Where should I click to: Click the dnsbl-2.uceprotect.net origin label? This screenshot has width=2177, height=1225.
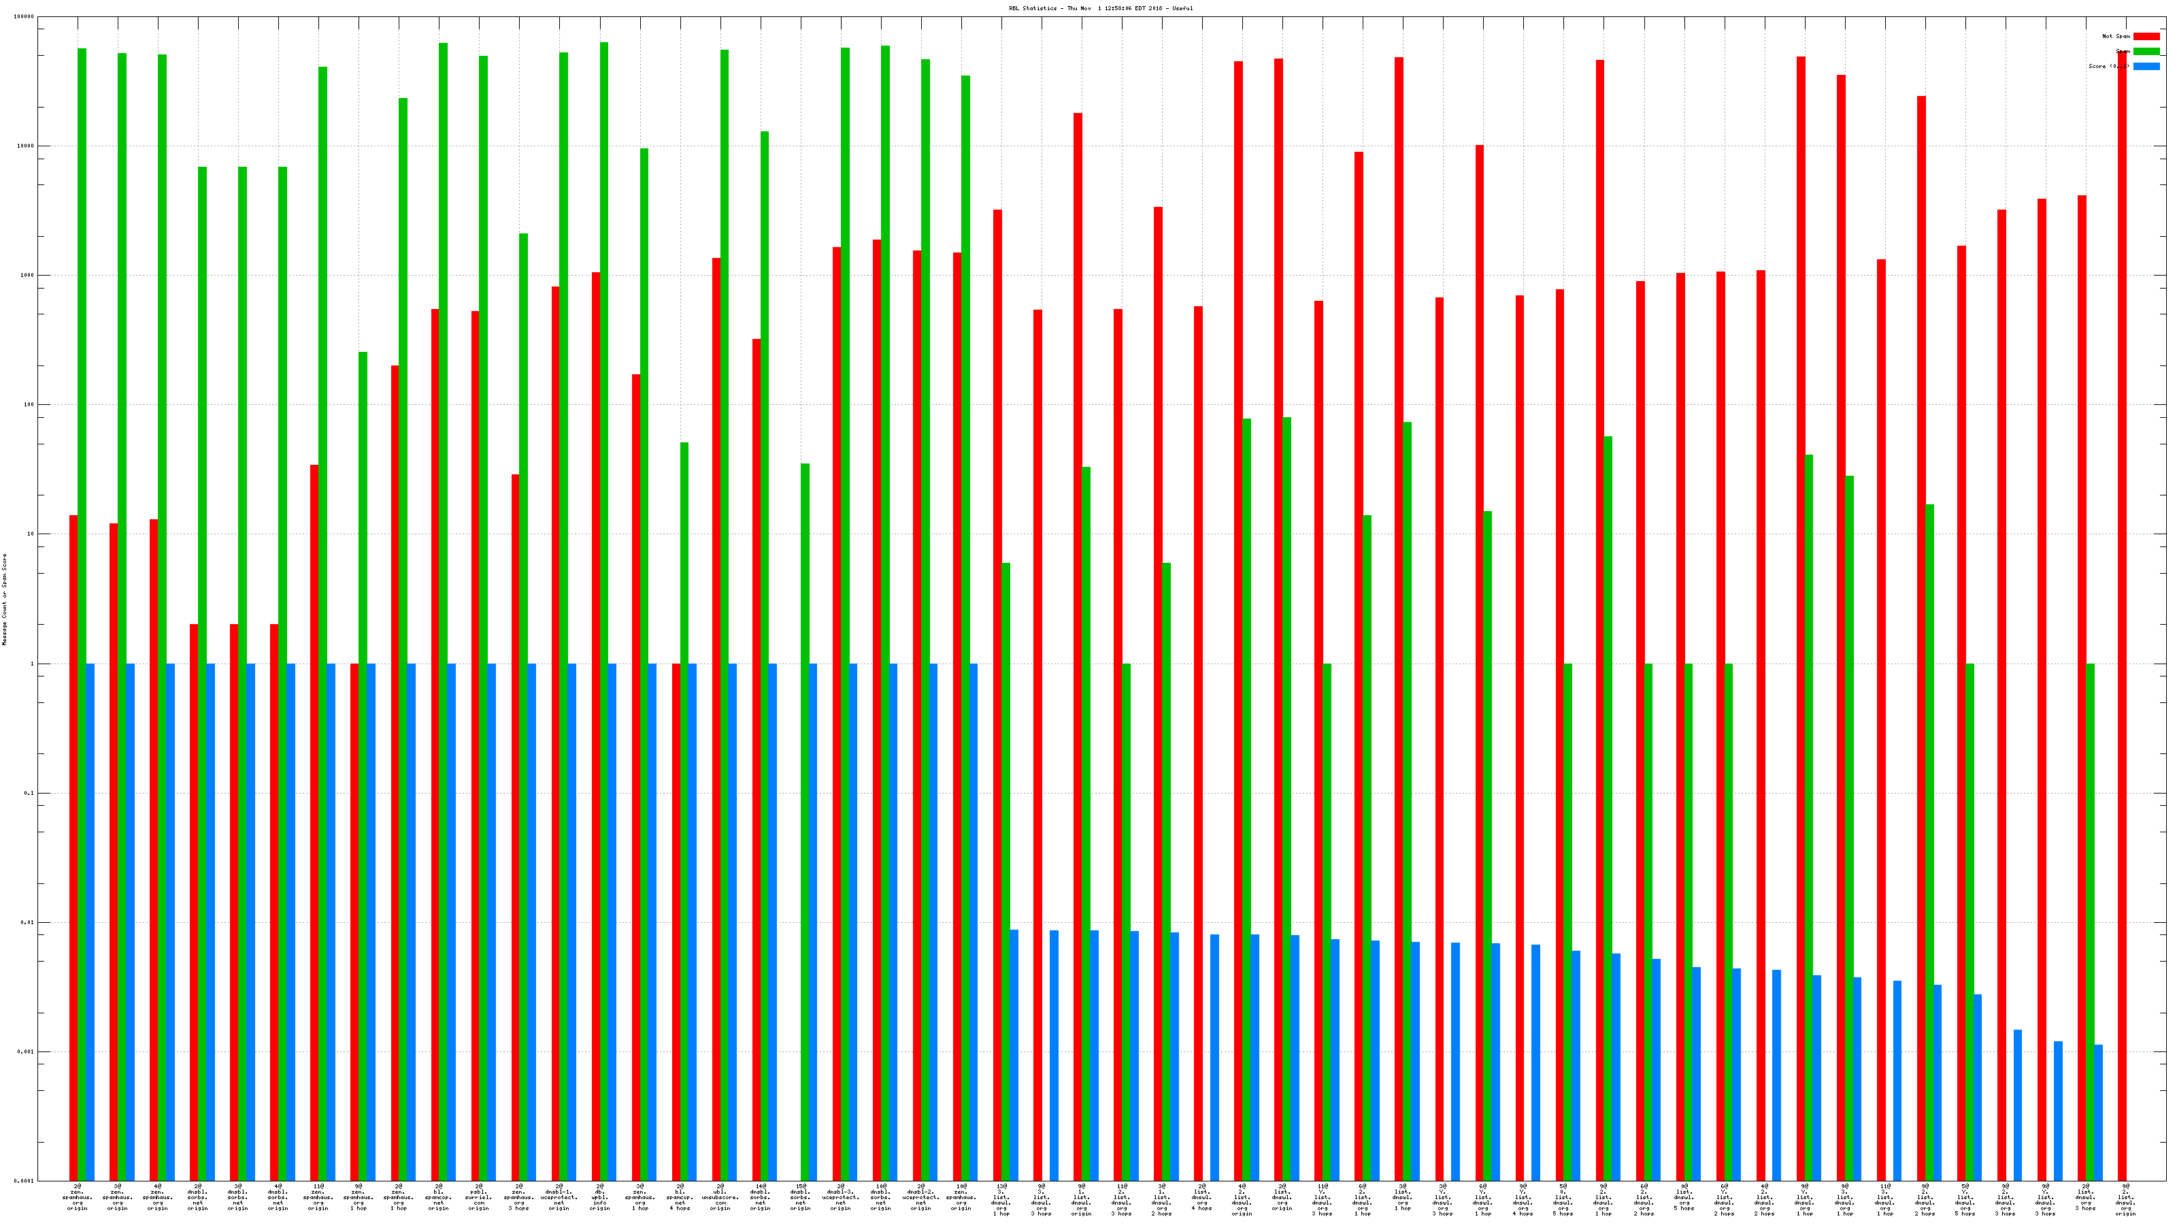click(x=920, y=1197)
